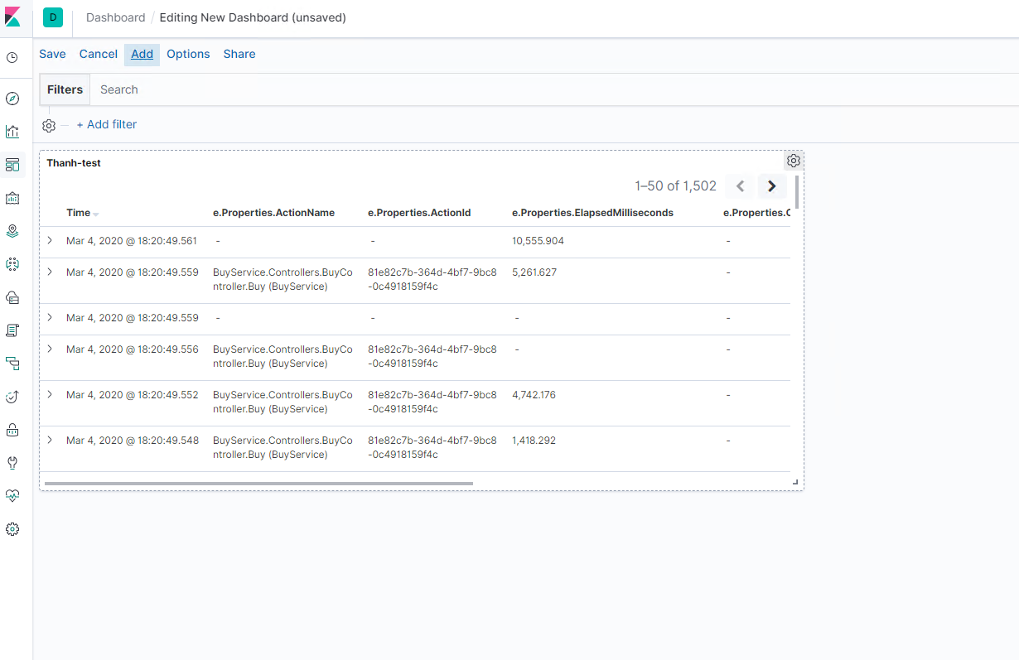Open Discover using the compass icon
This screenshot has height=660, width=1019.
coord(12,98)
